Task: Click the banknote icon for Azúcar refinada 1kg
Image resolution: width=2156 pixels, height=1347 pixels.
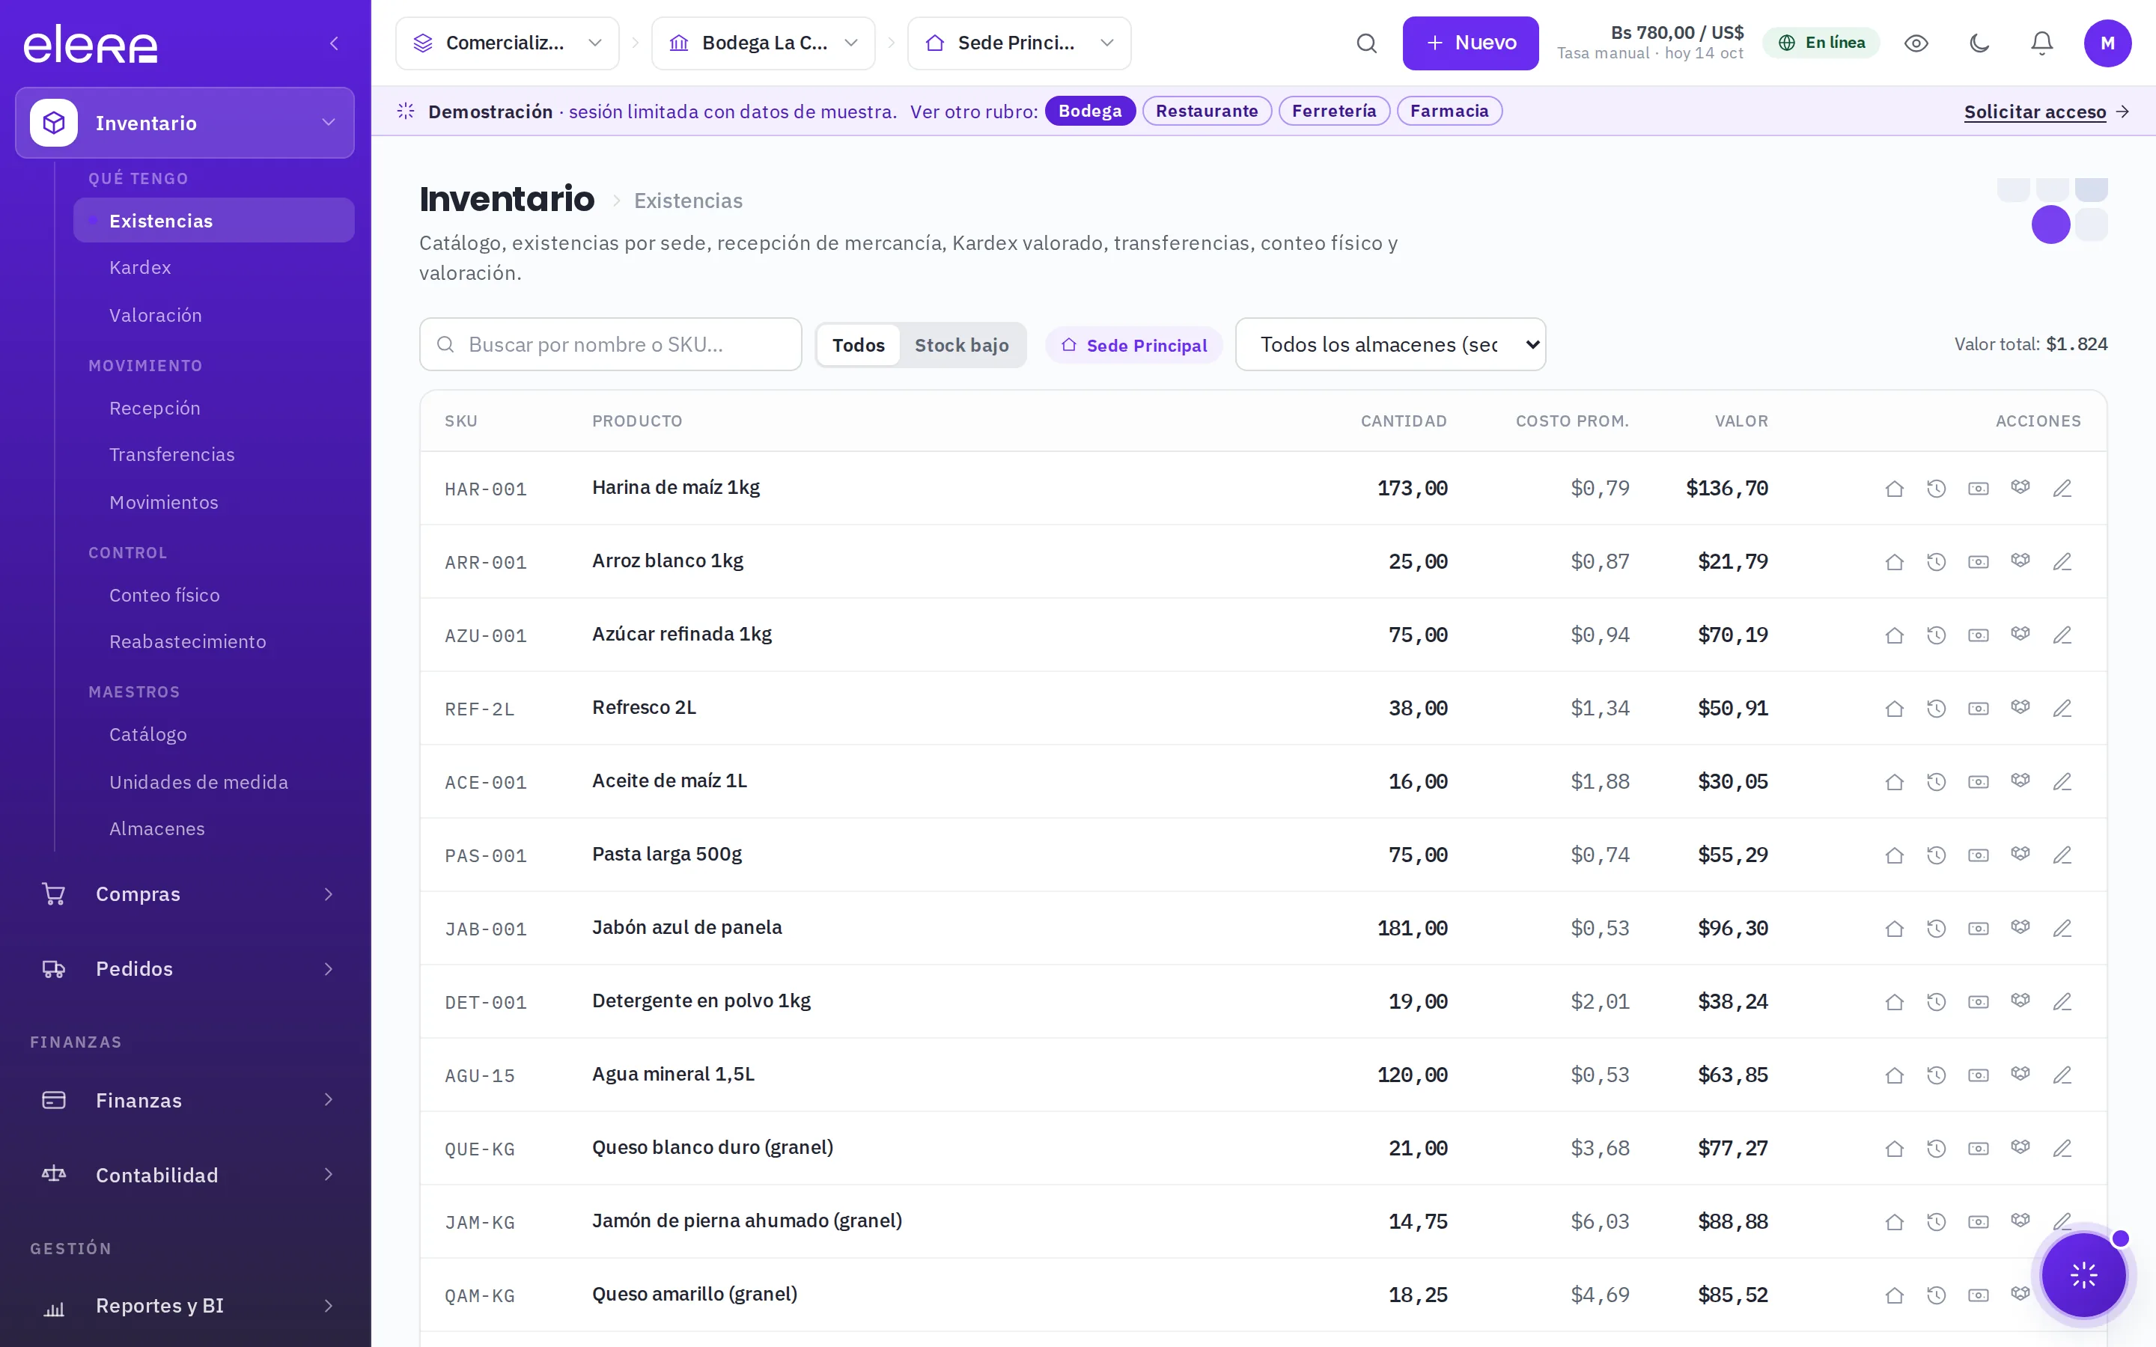Action: [1978, 635]
